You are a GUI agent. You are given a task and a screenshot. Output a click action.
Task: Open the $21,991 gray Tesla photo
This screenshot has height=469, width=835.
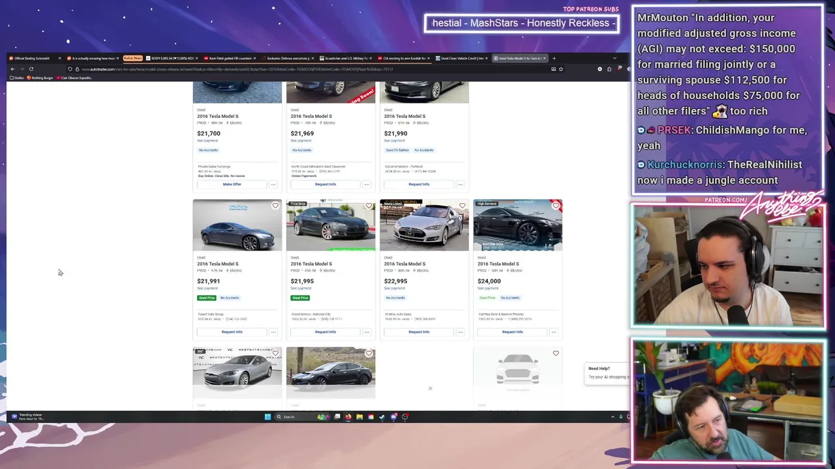(237, 225)
